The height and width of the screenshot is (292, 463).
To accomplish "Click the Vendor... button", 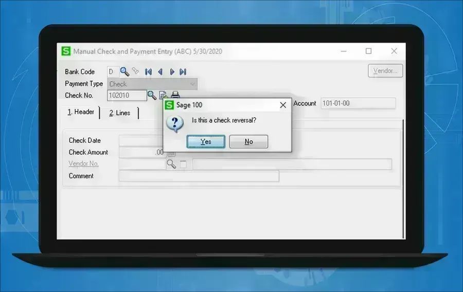I will click(x=385, y=71).
